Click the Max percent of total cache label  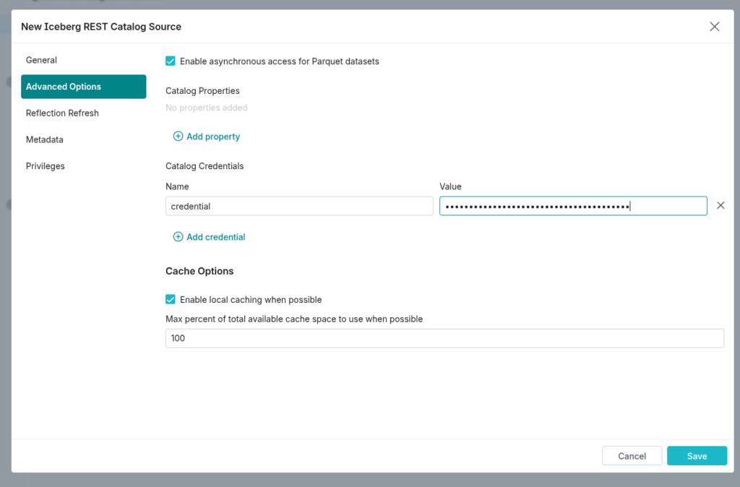coord(294,319)
